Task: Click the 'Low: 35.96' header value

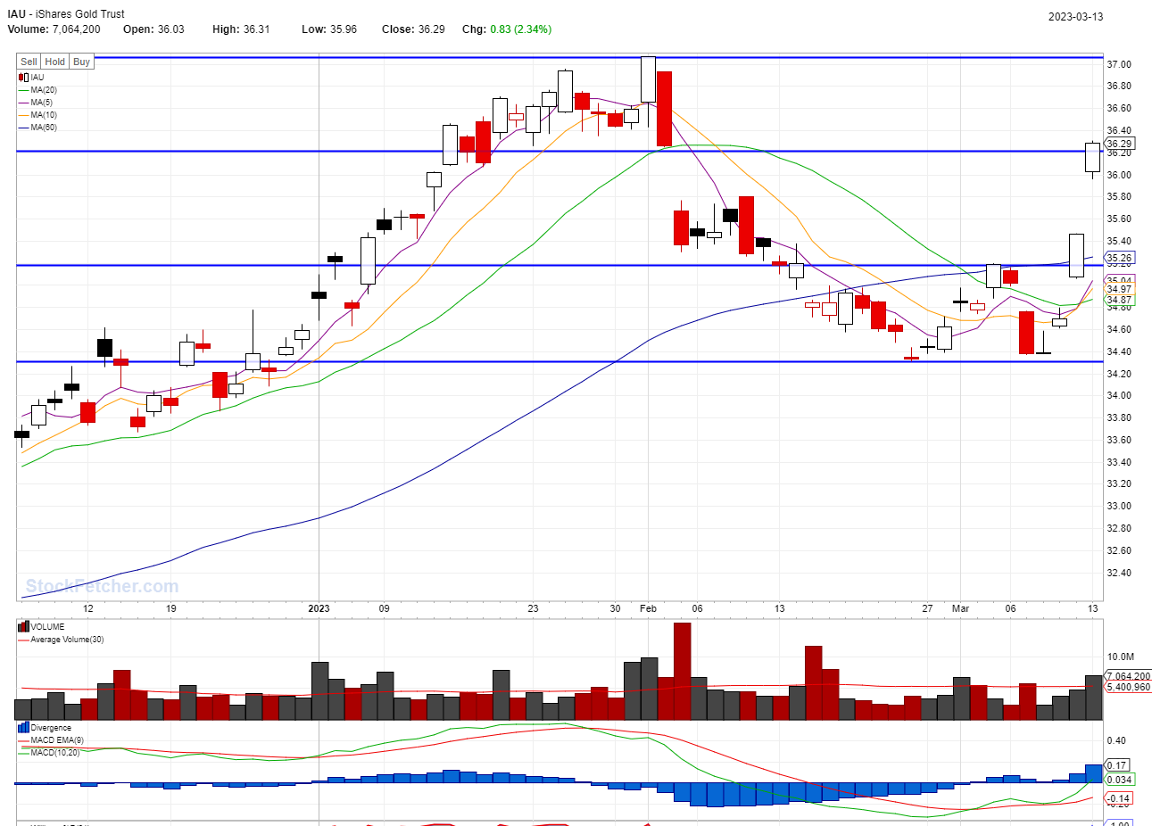Action: (x=329, y=29)
